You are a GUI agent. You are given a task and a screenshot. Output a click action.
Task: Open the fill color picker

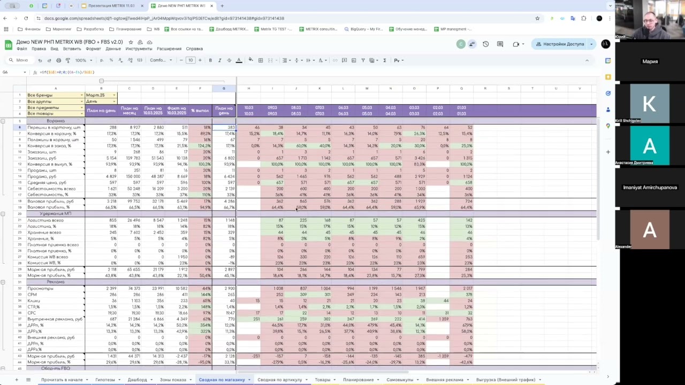pyautogui.click(x=250, y=60)
